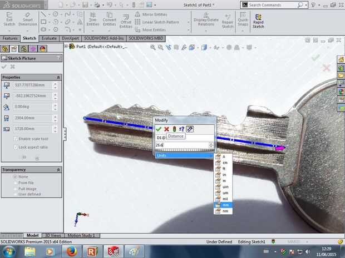Choose cm from units list
The width and height of the screenshot is (345, 258).
223,163
